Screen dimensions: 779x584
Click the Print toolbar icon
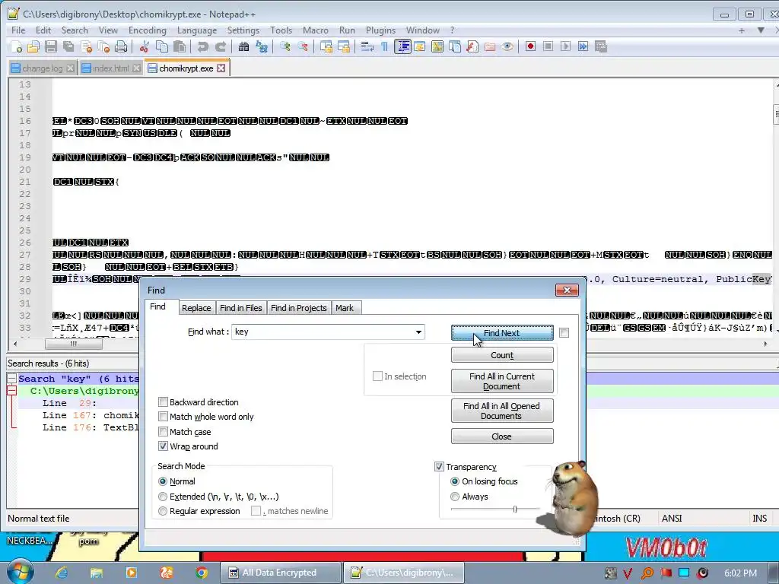click(x=121, y=46)
